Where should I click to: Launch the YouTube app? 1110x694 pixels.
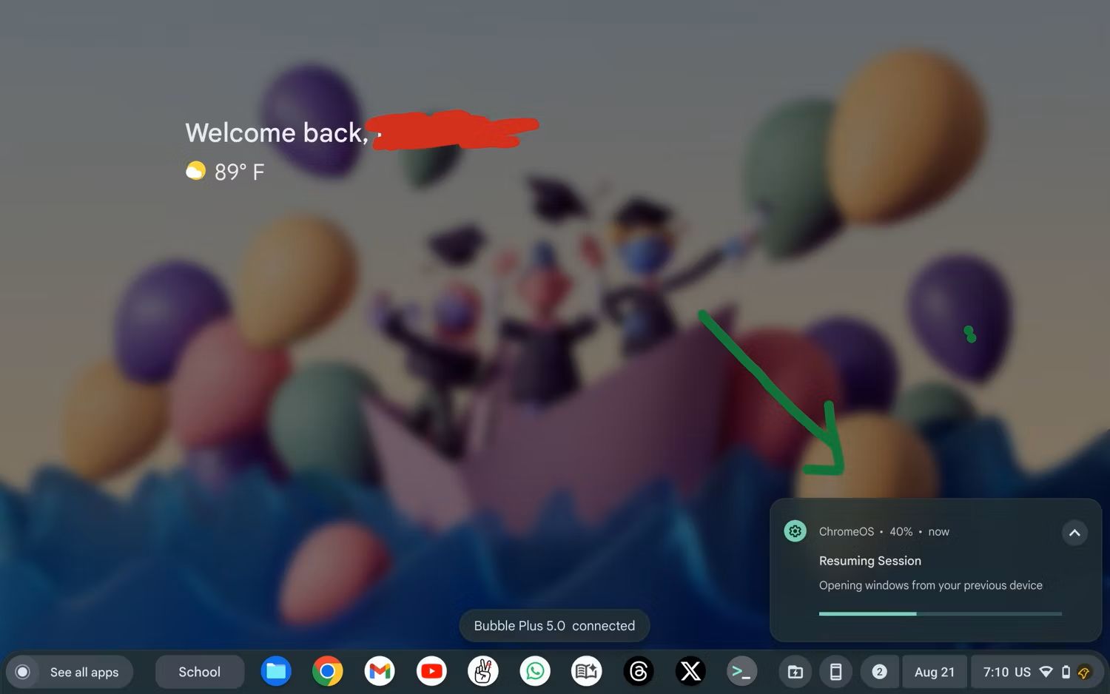431,671
